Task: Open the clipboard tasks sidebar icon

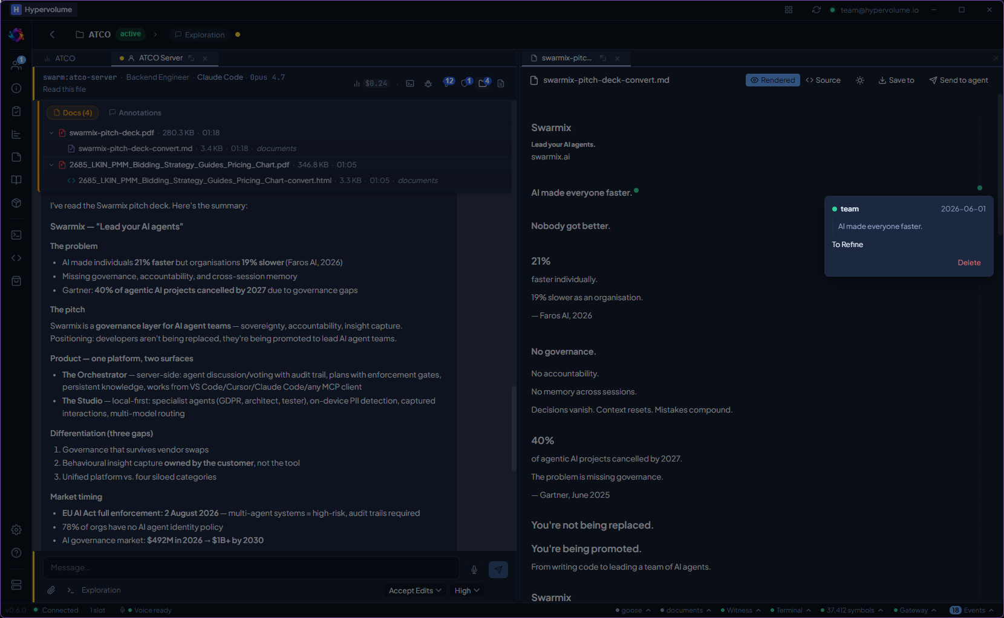Action: tap(16, 111)
